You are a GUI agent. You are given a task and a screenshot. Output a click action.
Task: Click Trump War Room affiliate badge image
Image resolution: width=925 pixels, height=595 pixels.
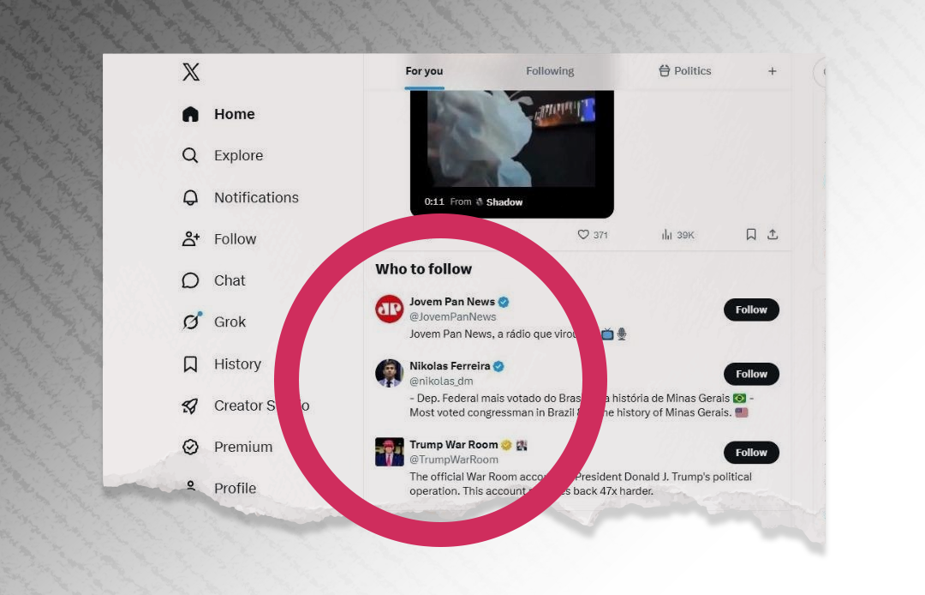pyautogui.click(x=522, y=445)
